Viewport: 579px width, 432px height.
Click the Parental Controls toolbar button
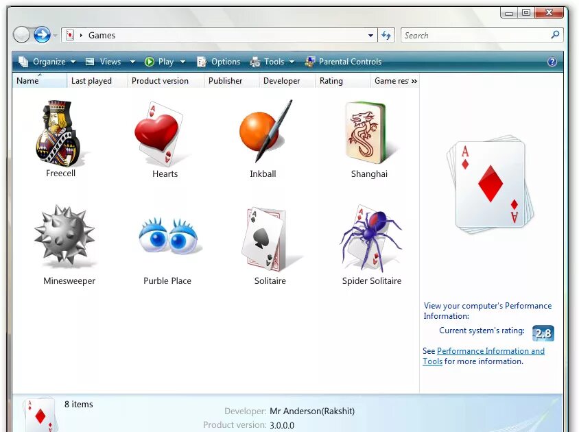(x=343, y=62)
